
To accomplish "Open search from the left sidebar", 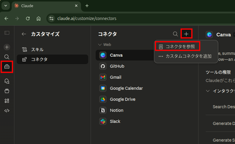I will pyautogui.click(x=7, y=57).
